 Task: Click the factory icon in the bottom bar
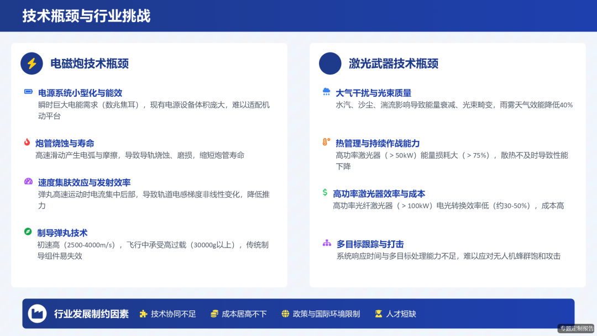tap(36, 313)
